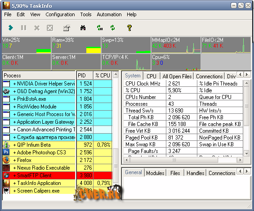Click the TaskInfo Application process icon
The width and height of the screenshot is (254, 211).
pyautogui.click(x=6, y=183)
